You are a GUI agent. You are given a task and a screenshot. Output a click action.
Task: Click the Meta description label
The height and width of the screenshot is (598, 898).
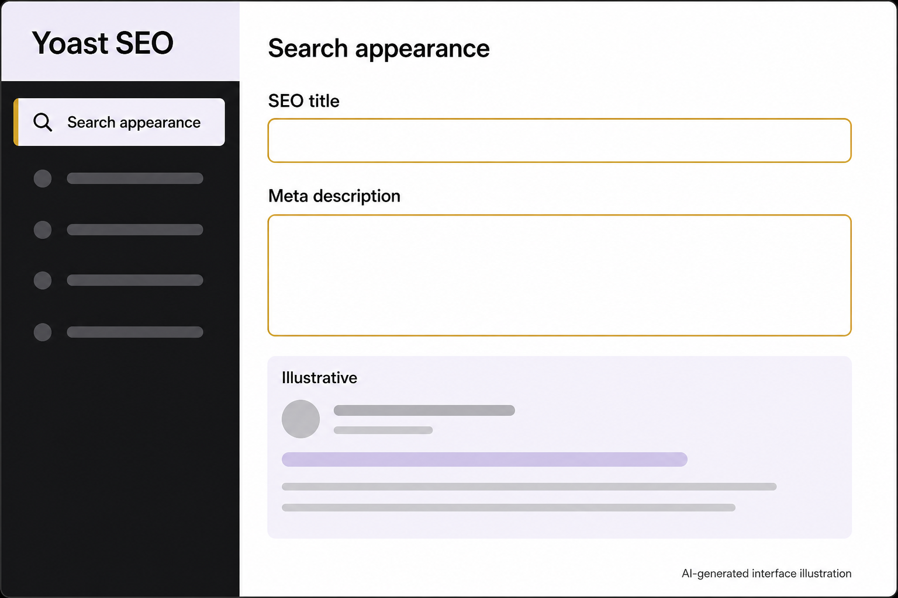tap(334, 196)
